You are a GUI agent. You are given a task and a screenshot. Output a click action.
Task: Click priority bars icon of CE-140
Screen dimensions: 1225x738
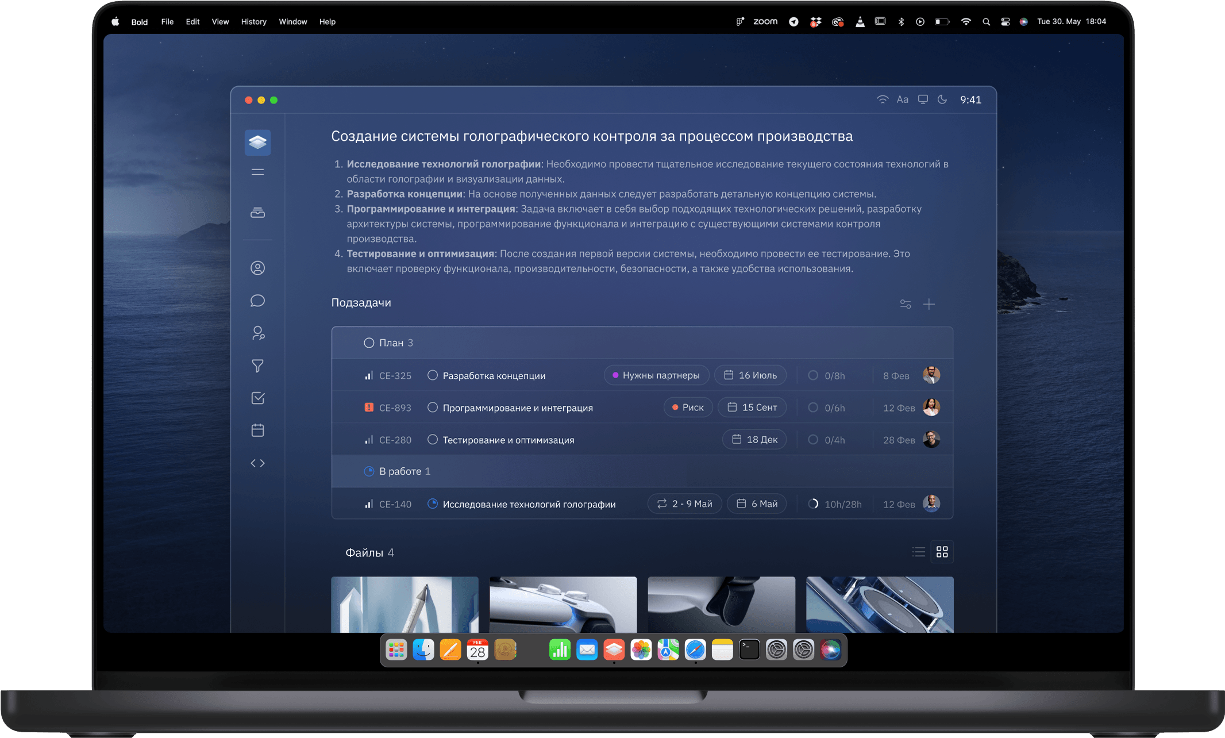click(369, 504)
